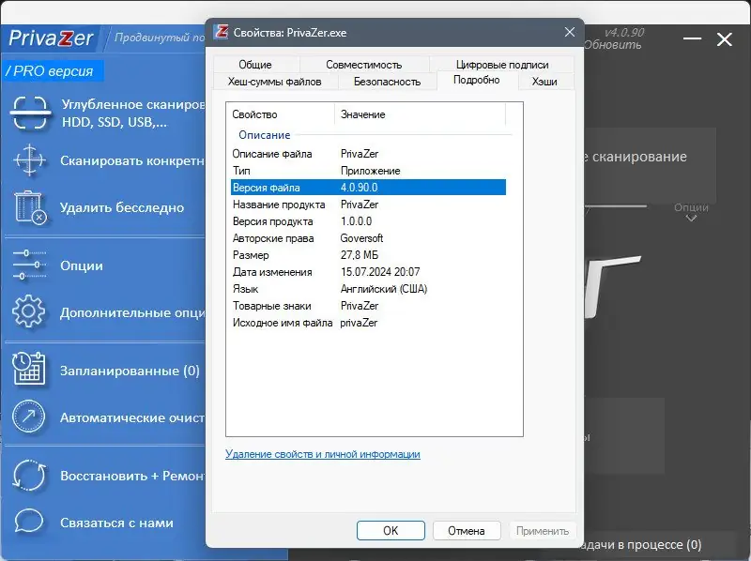751x561 pixels.
Task: Open Дополнительные опции in PrivaZer sidebar
Action: pos(132,312)
